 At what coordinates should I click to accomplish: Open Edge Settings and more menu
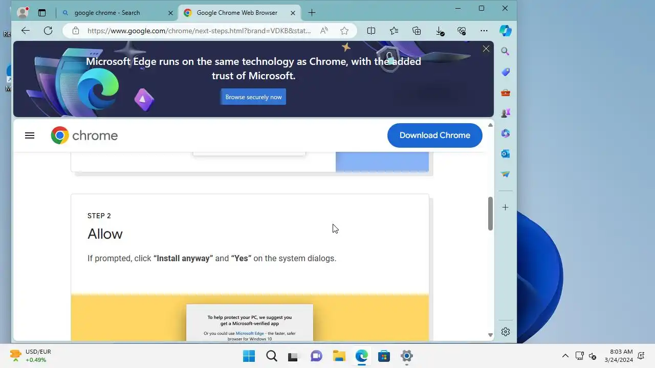[484, 31]
